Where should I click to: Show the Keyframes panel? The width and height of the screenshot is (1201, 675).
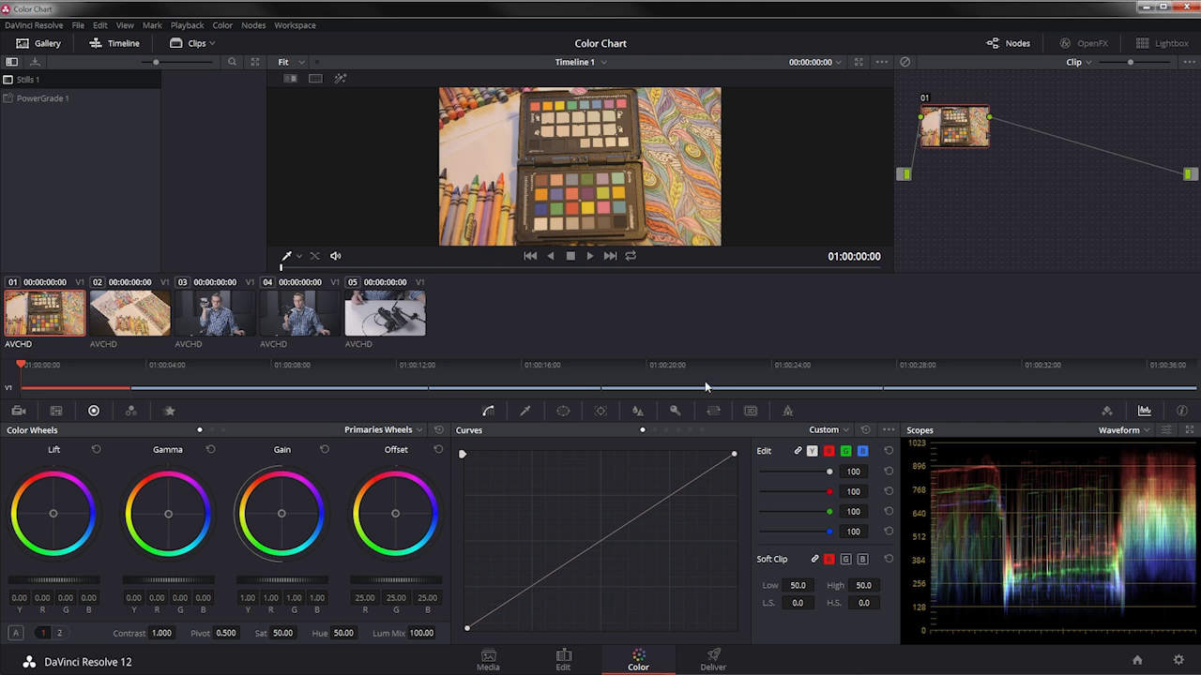[1107, 411]
